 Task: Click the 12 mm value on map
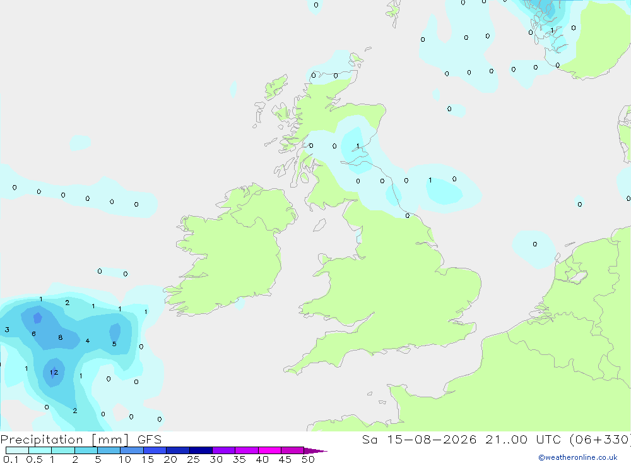click(54, 372)
